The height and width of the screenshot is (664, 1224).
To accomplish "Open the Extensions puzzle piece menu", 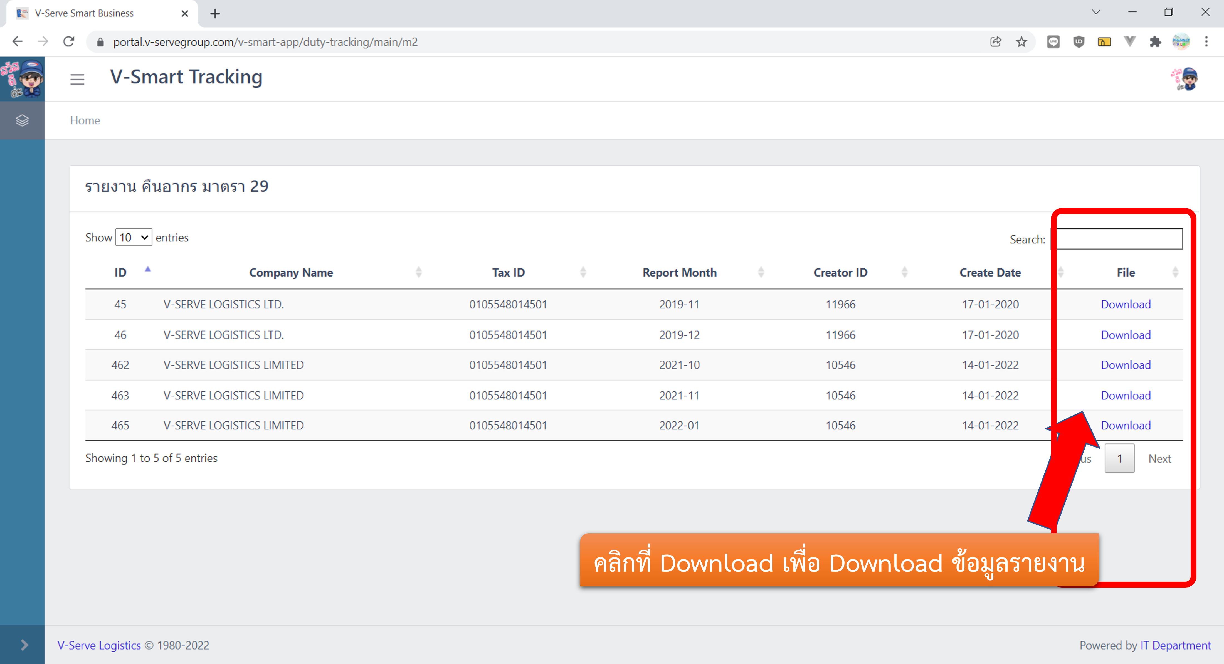I will [1155, 42].
